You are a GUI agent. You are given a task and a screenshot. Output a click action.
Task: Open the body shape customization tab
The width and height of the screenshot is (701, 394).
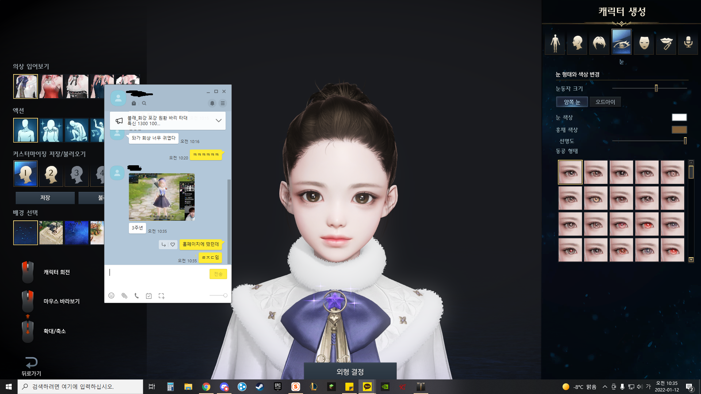555,43
